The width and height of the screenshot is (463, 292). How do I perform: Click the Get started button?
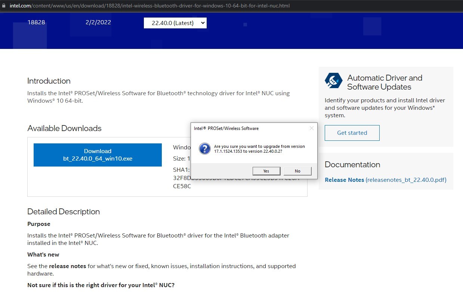pos(352,133)
